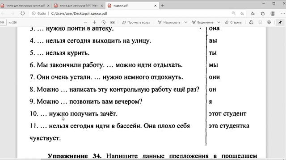Save the PDF with the disk icon
This screenshot has height=160, width=286.
point(260,22)
